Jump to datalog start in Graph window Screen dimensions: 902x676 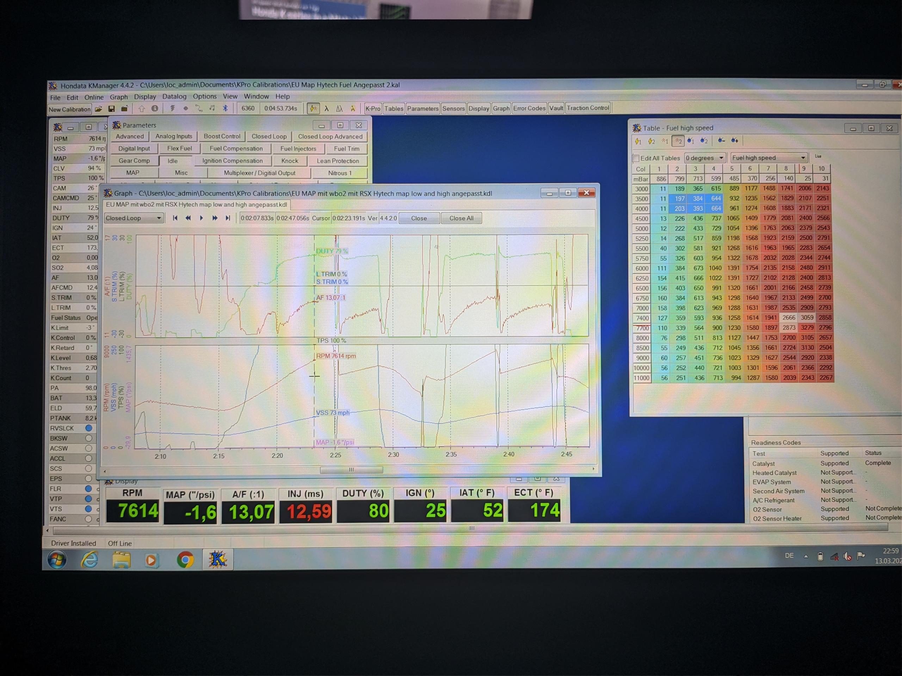point(175,218)
